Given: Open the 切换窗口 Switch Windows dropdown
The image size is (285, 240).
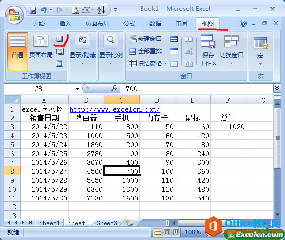Looking at the screenshot, I should coord(232,50).
